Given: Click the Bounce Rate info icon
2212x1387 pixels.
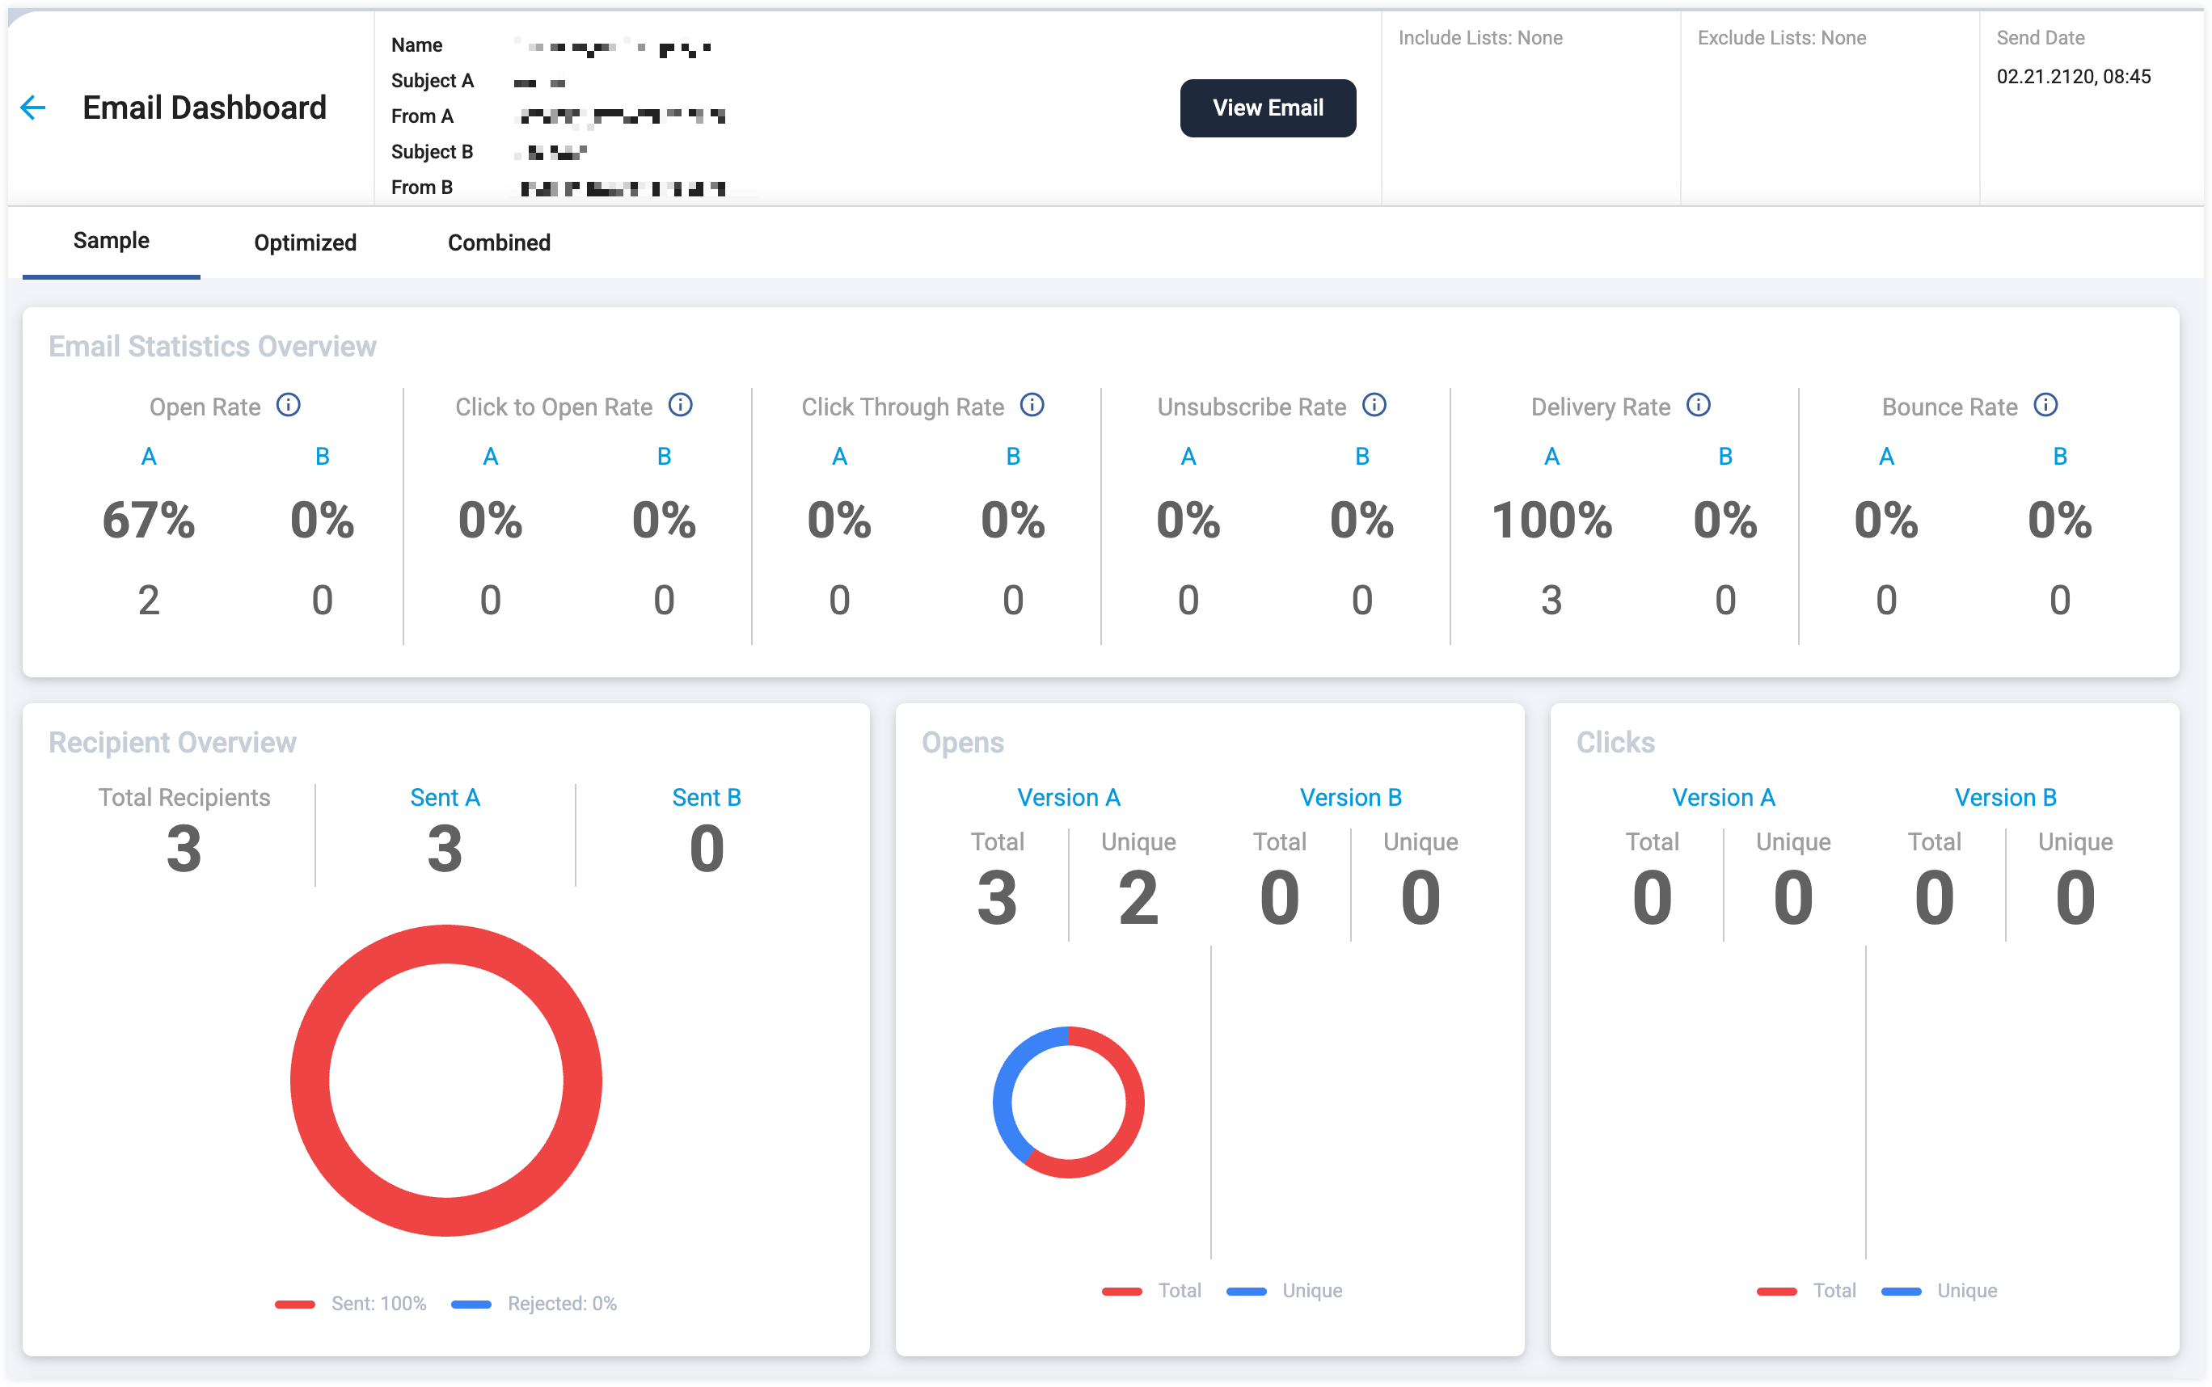Looking at the screenshot, I should coord(2045,404).
